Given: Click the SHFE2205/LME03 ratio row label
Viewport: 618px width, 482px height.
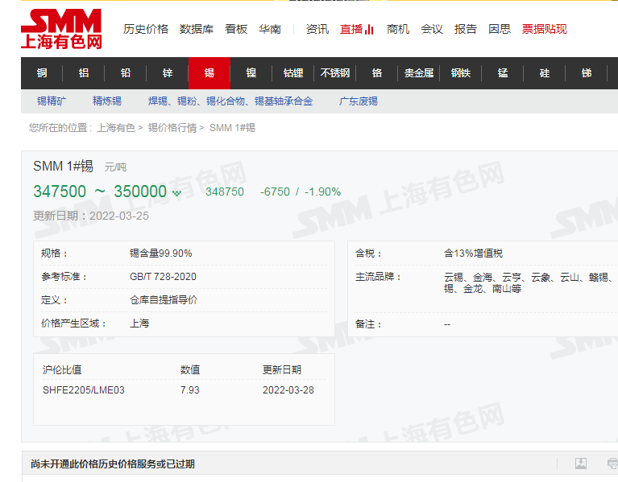Looking at the screenshot, I should [84, 390].
